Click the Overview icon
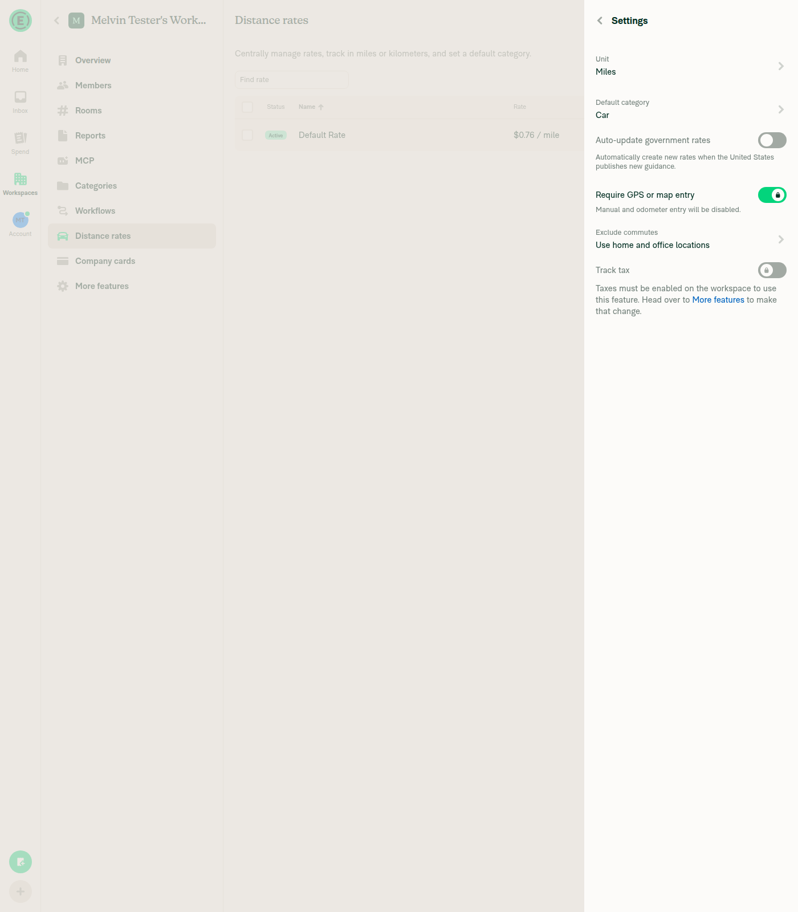The image size is (798, 912). pos(63,60)
